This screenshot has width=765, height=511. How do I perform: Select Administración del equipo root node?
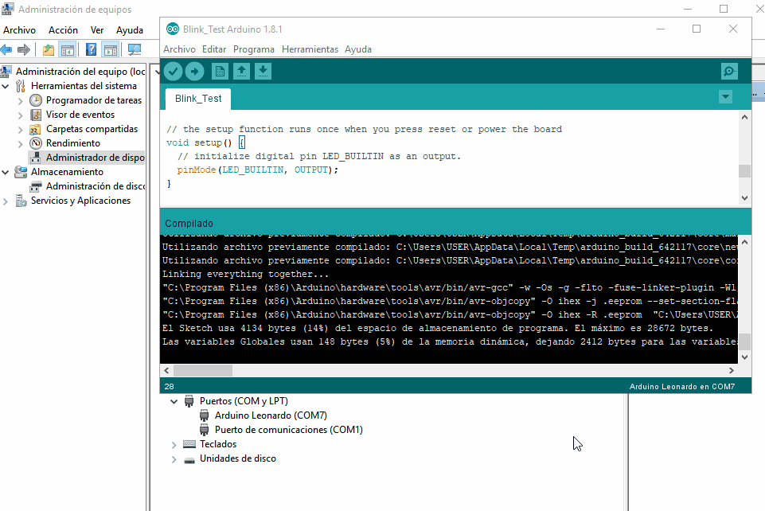(80, 72)
